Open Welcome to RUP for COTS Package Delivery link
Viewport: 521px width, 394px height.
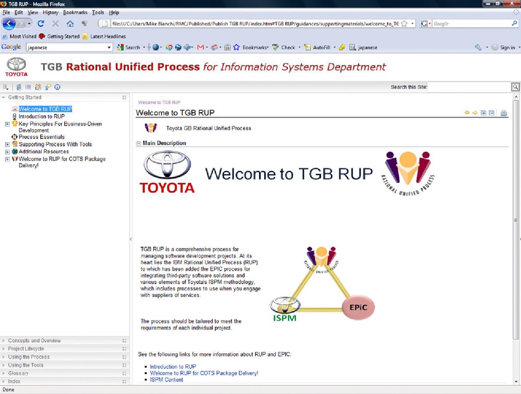pyautogui.click(x=204, y=373)
